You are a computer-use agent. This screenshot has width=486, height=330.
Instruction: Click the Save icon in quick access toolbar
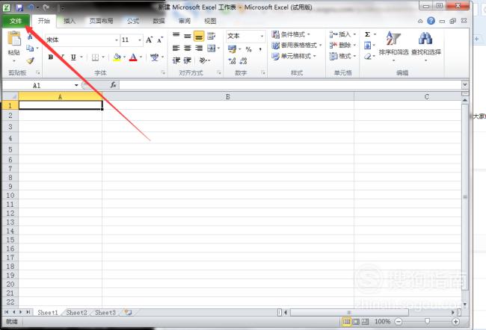(19, 7)
